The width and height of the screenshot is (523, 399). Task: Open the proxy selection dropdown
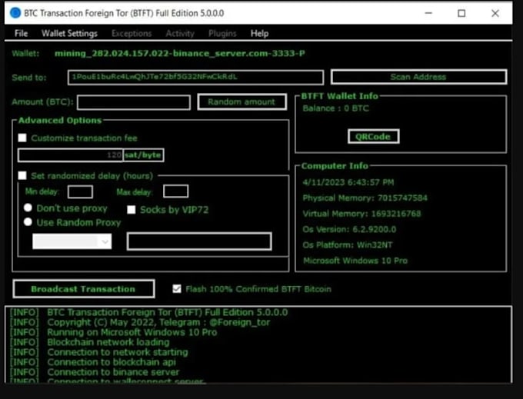[72, 241]
